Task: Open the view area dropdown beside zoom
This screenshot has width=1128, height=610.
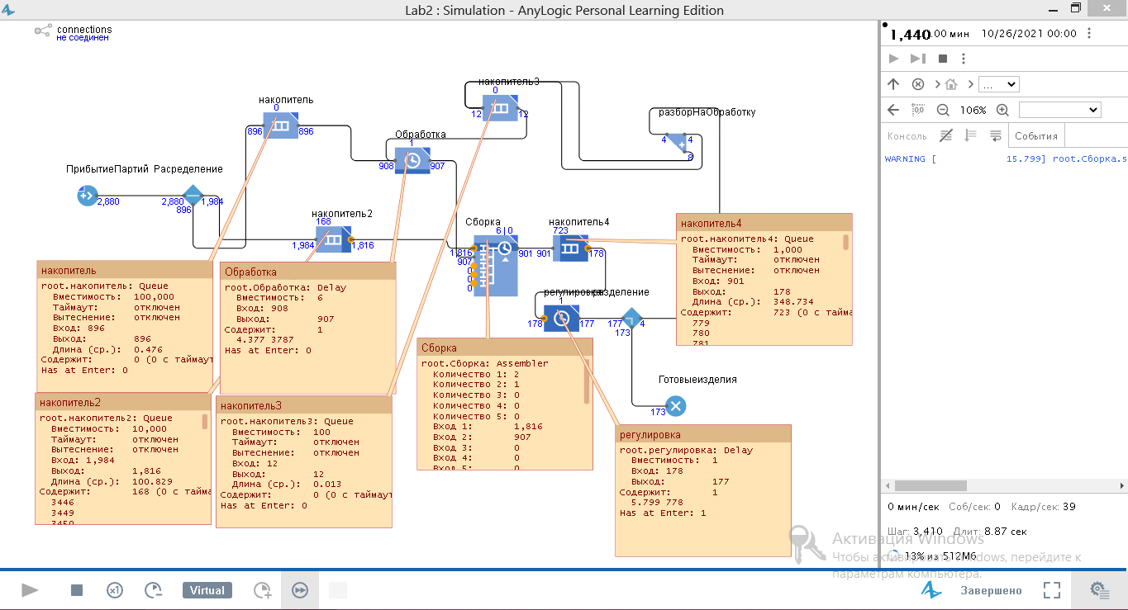Action: [x=1059, y=110]
